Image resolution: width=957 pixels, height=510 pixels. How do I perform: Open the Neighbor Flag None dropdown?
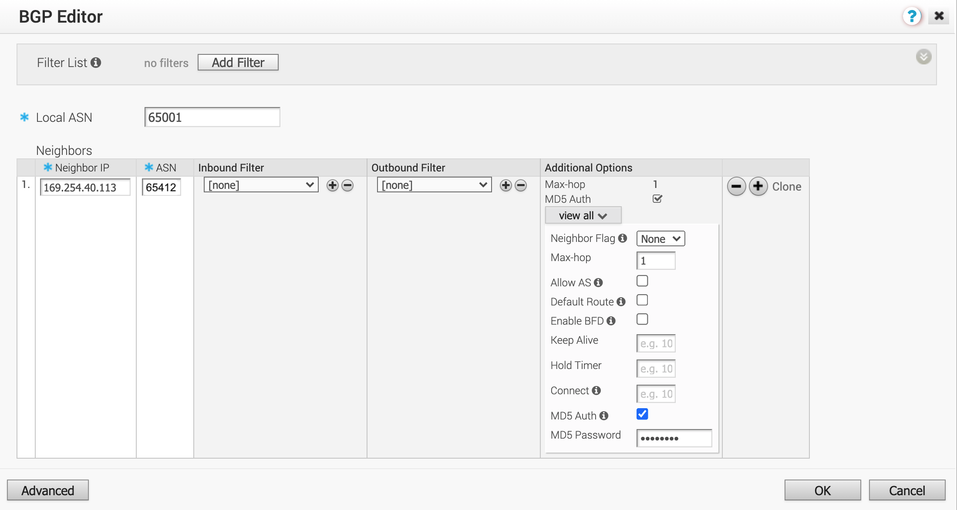[x=660, y=239]
